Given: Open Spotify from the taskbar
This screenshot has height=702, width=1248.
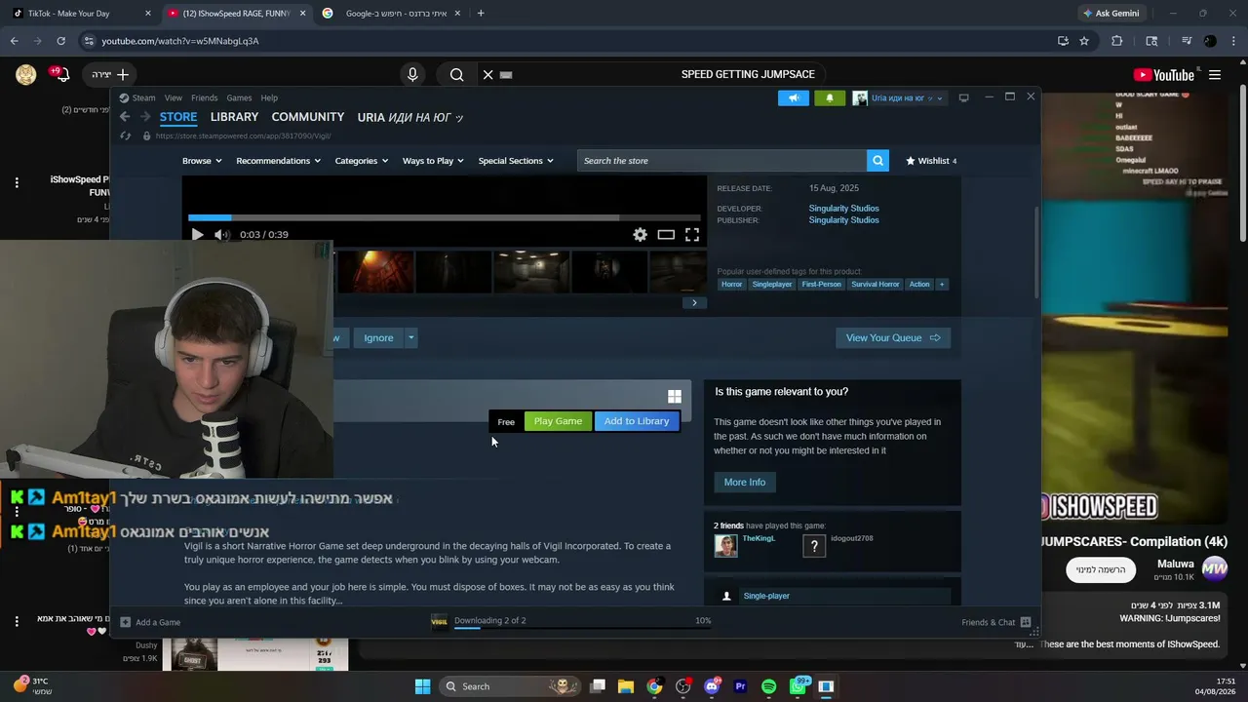Looking at the screenshot, I should point(768,686).
